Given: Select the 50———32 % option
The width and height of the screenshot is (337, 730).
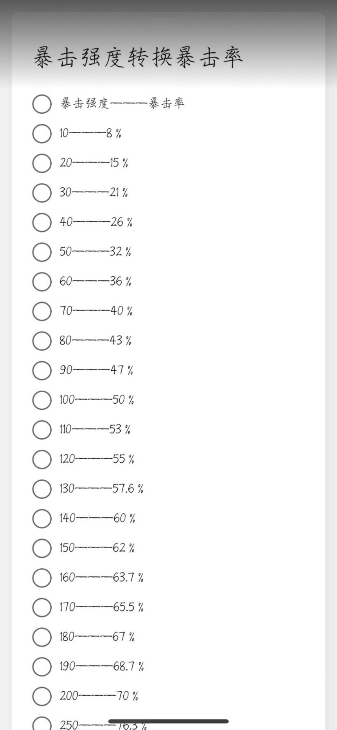Looking at the screenshot, I should [x=42, y=252].
